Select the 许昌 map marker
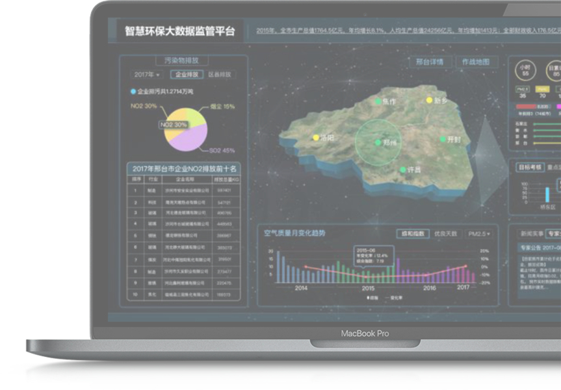Screen dimensions: 561x390 402,169
